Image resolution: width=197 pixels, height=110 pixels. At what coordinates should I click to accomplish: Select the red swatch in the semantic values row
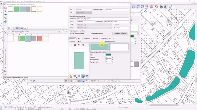[40, 39]
